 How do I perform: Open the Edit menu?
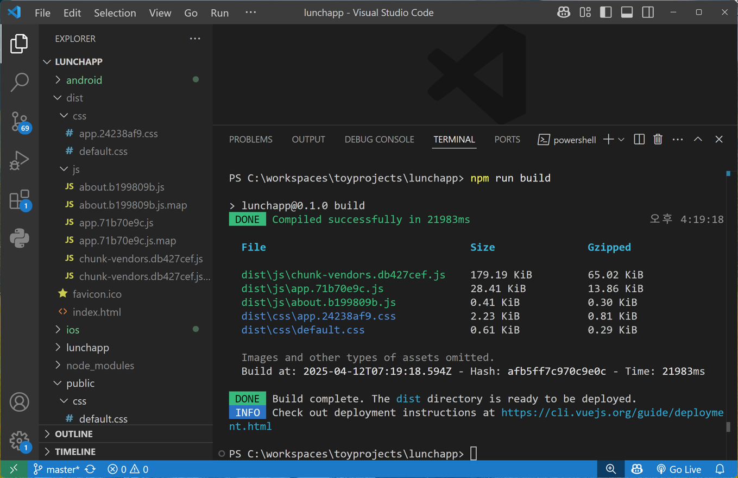pyautogui.click(x=72, y=12)
